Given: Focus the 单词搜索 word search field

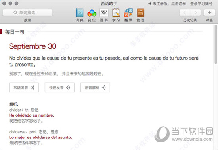Looking at the screenshot, I should coord(27,13).
